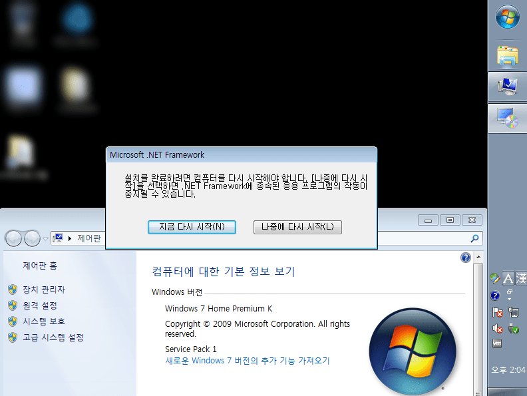Click computer icon at address bar start

coord(58,238)
